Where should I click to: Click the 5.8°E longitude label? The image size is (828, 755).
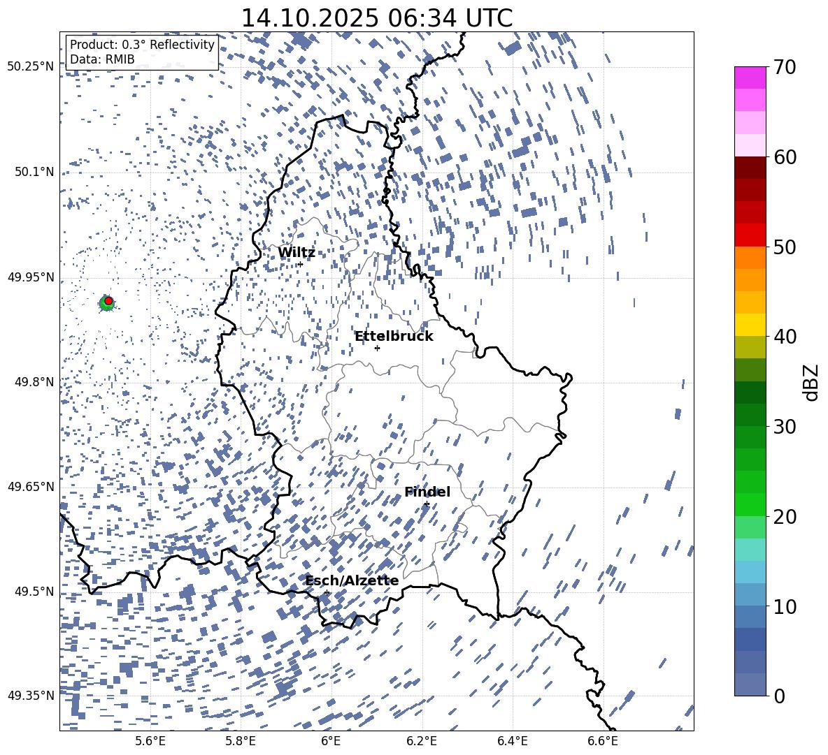[241, 741]
